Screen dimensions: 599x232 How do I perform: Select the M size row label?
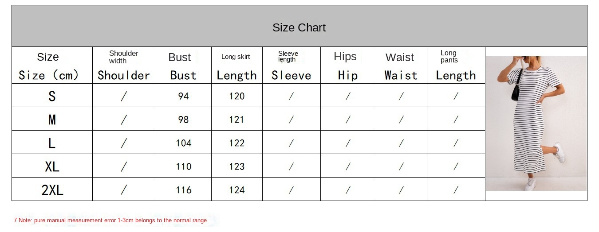coord(52,119)
